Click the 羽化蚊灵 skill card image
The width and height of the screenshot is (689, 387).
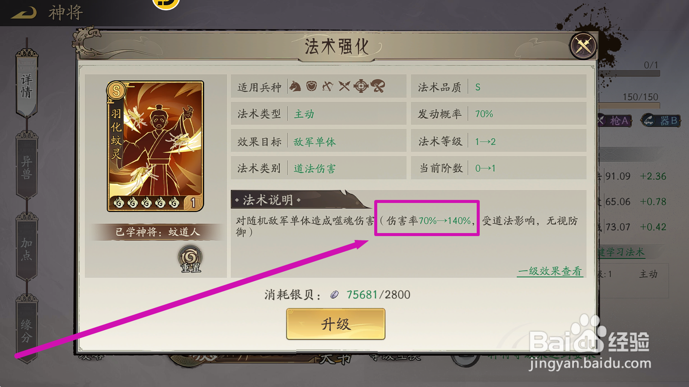click(x=155, y=146)
